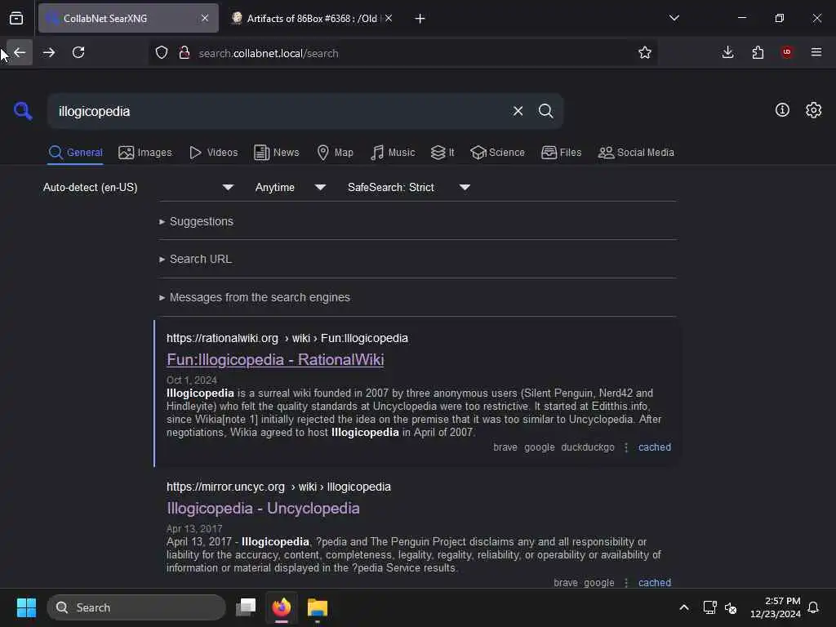Open the extensions puzzle icon

point(758,52)
